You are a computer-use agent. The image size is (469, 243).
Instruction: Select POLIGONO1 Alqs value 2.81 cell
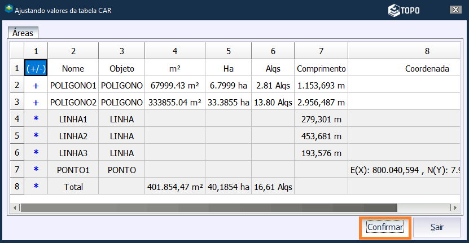(273, 86)
